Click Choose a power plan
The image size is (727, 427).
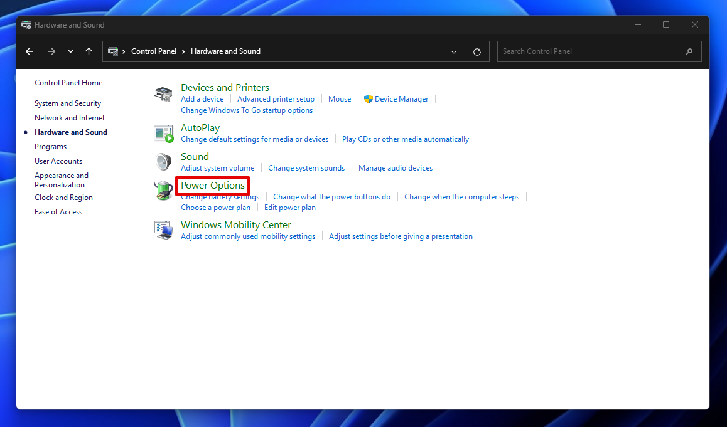pos(215,208)
